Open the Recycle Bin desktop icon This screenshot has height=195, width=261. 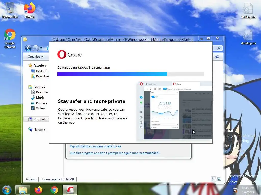click(10, 10)
